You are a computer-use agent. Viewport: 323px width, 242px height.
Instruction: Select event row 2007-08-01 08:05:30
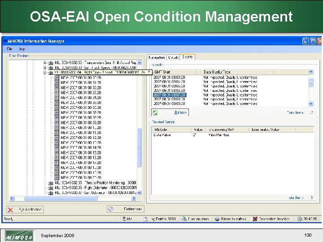point(169,86)
